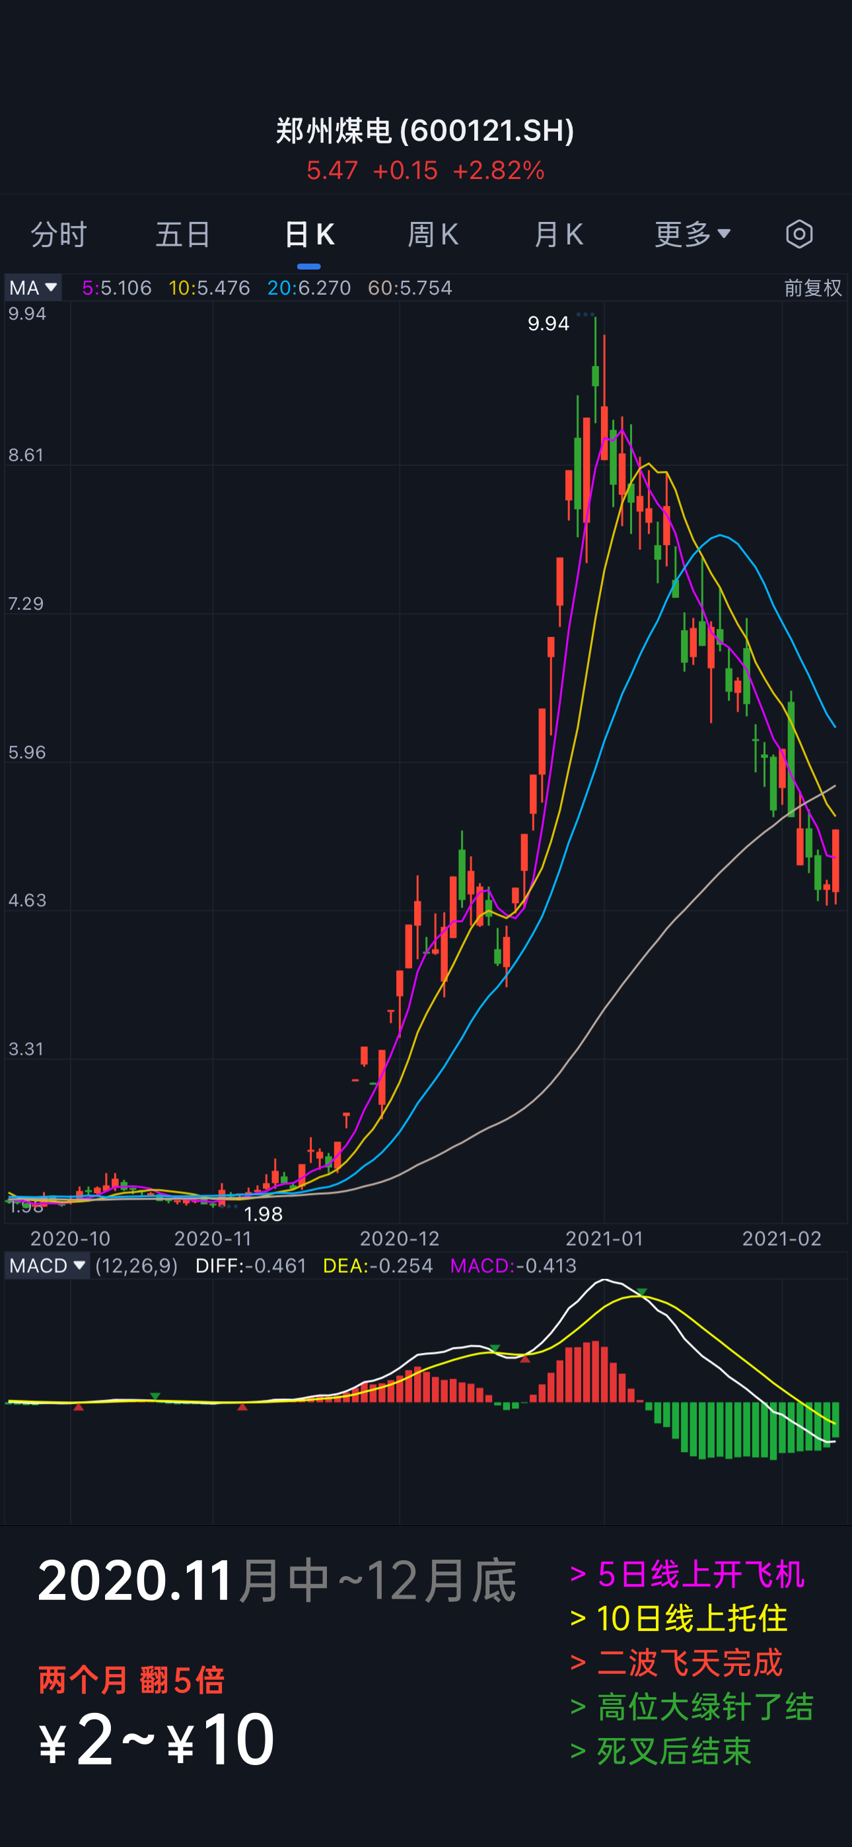Switch to the 五日 tab
Viewport: 852px width, 1847px height.
(x=184, y=235)
